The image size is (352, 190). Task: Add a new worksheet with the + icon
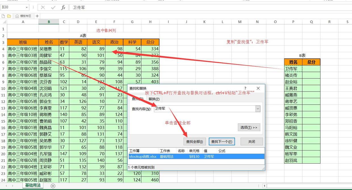(53, 185)
